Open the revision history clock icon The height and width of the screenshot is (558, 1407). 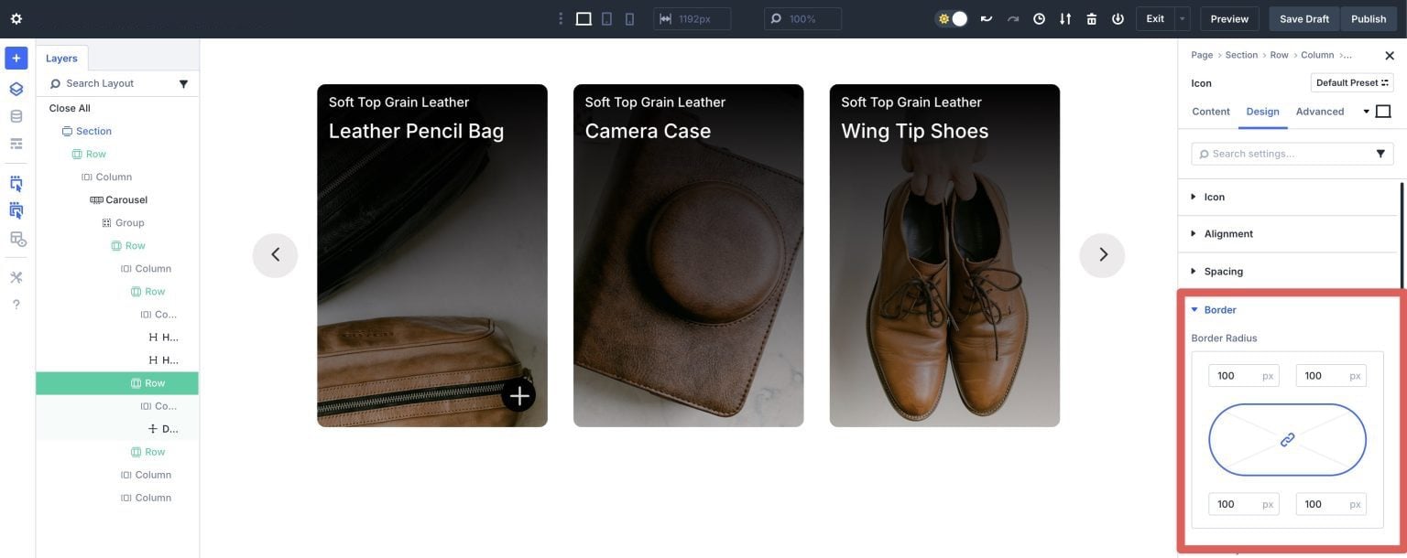[1036, 16]
